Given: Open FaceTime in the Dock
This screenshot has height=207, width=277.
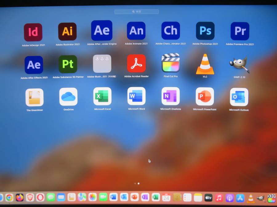Looking at the screenshot, I should [103, 197].
